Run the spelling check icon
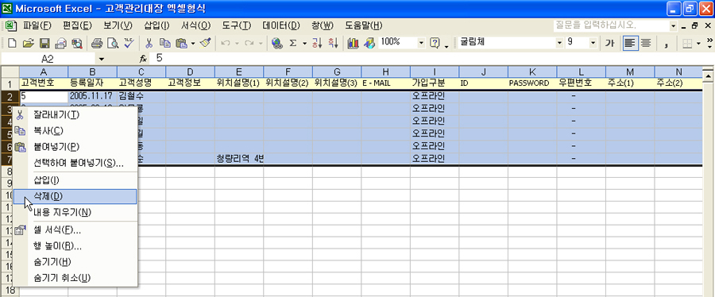Image resolution: width=715 pixels, height=297 pixels. pyautogui.click(x=129, y=43)
